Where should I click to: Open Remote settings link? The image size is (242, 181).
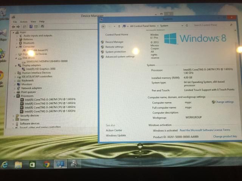(114, 47)
